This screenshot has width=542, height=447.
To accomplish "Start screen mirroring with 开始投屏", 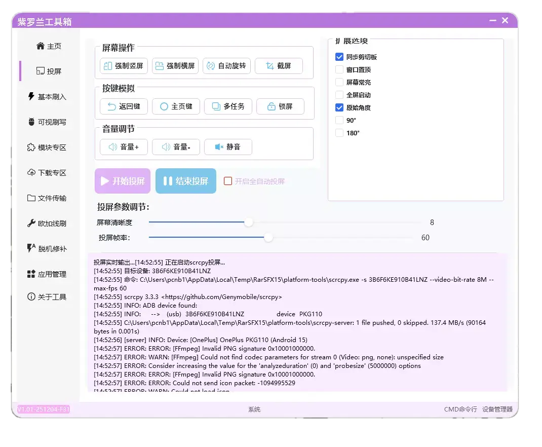I will point(122,180).
